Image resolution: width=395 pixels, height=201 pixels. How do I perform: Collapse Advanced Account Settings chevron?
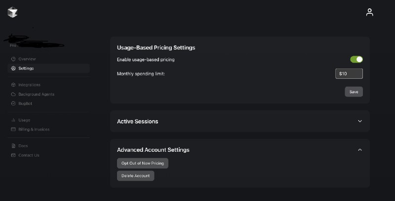(360, 150)
